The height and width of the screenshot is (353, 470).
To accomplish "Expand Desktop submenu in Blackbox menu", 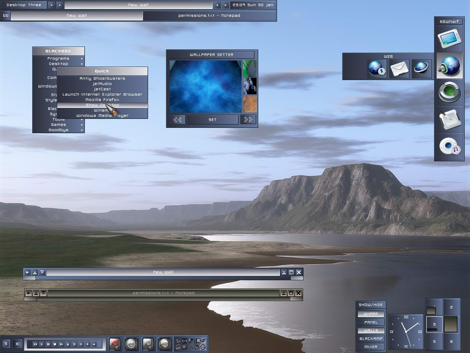I will 58,64.
